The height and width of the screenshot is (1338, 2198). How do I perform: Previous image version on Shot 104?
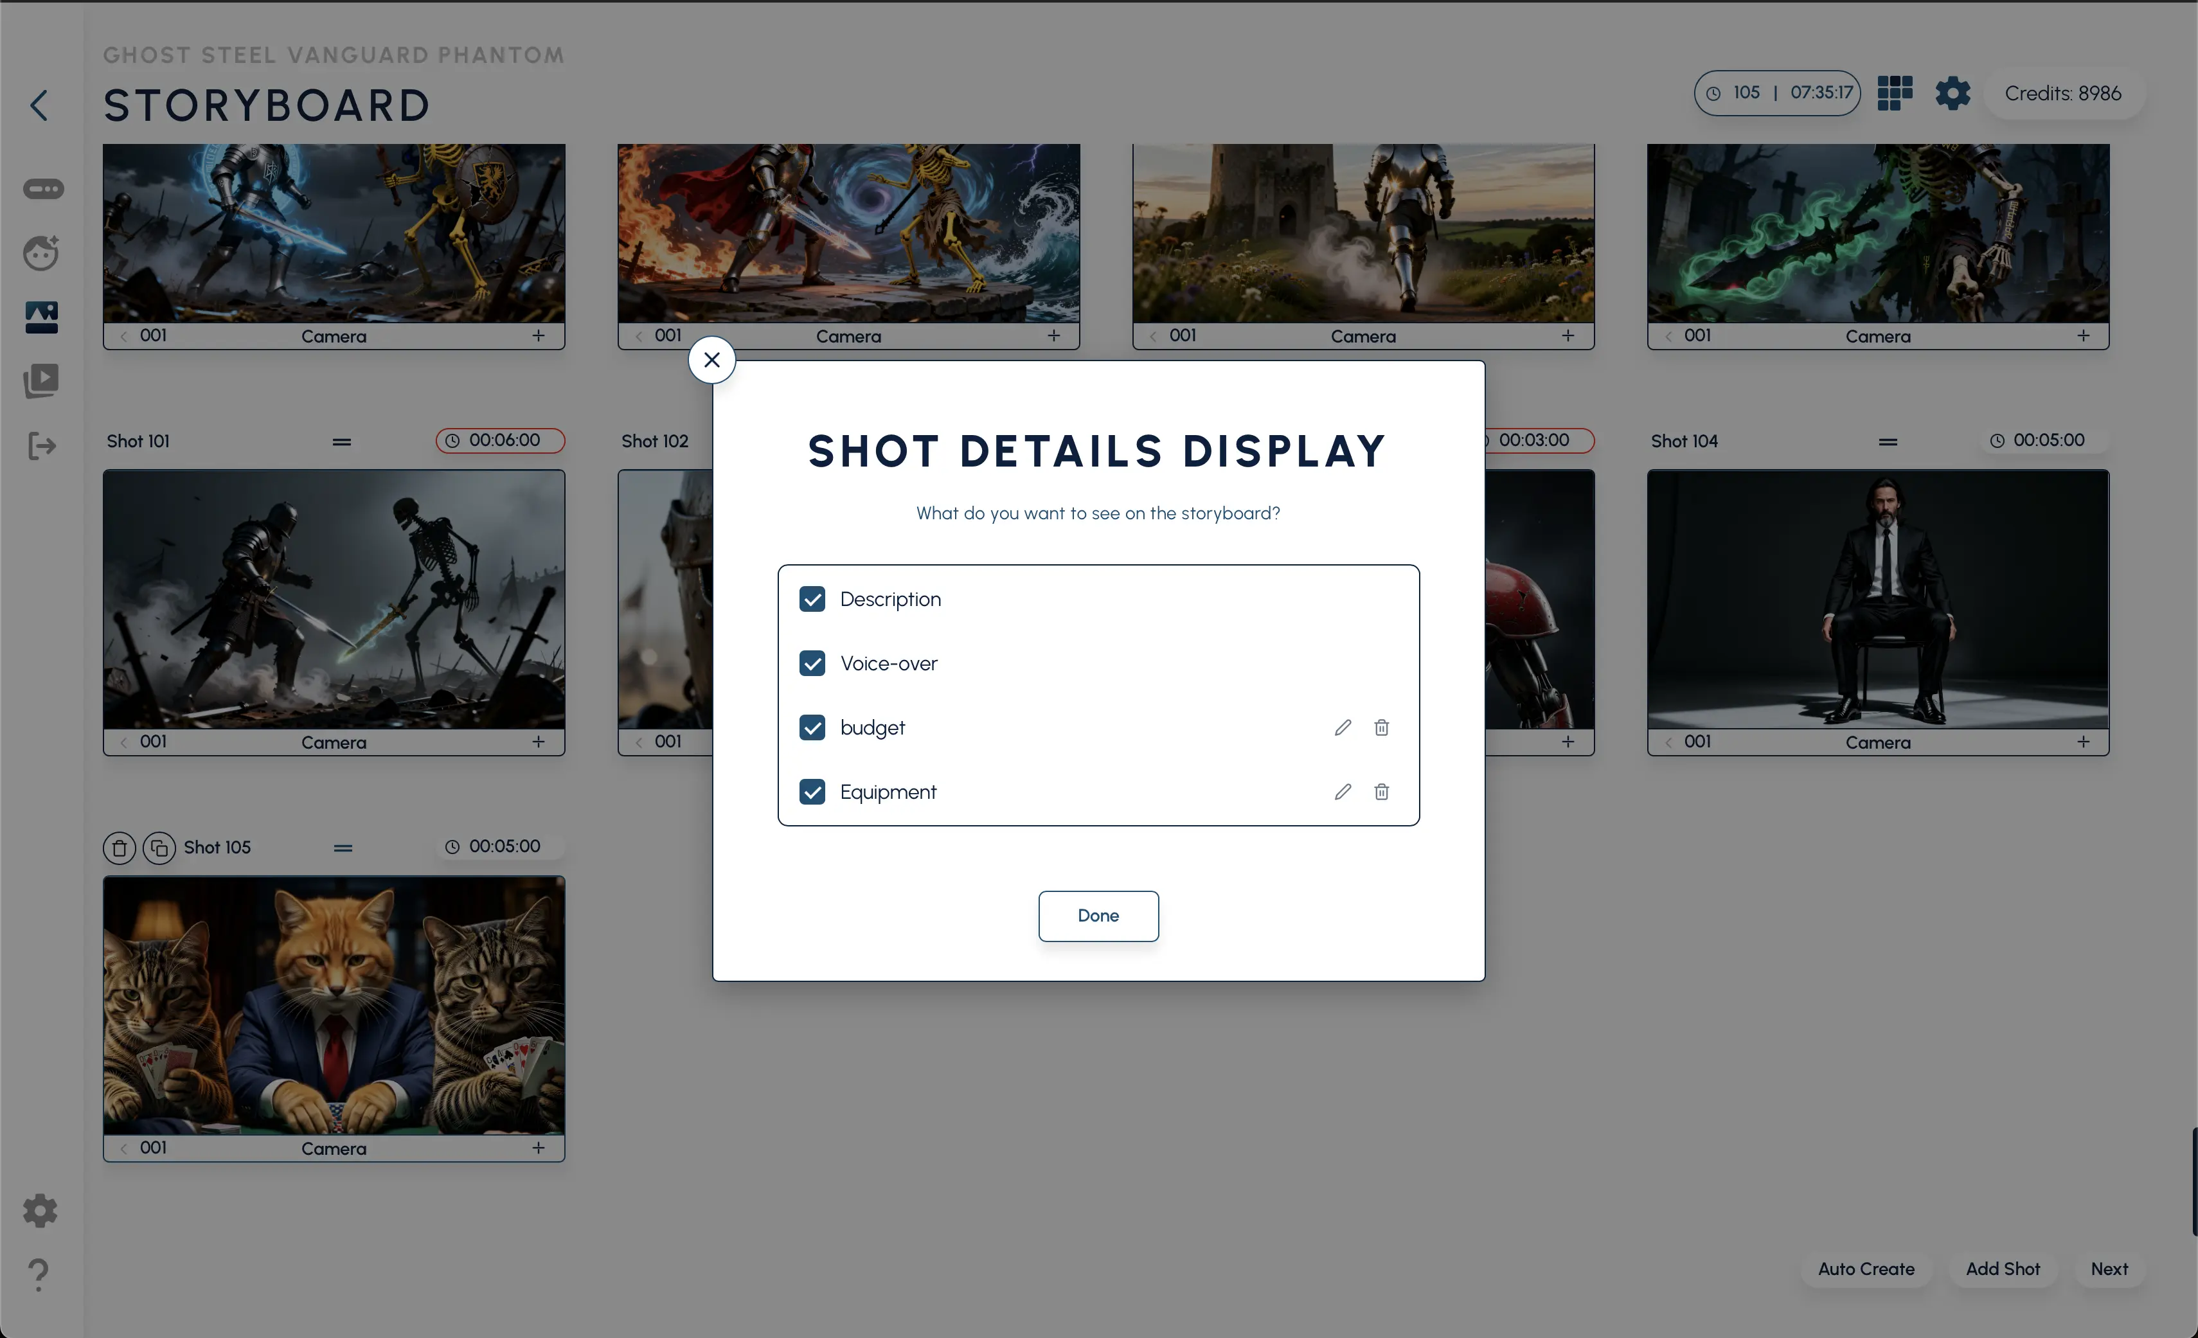click(1668, 742)
